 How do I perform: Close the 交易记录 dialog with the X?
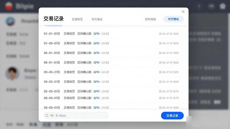(183, 11)
